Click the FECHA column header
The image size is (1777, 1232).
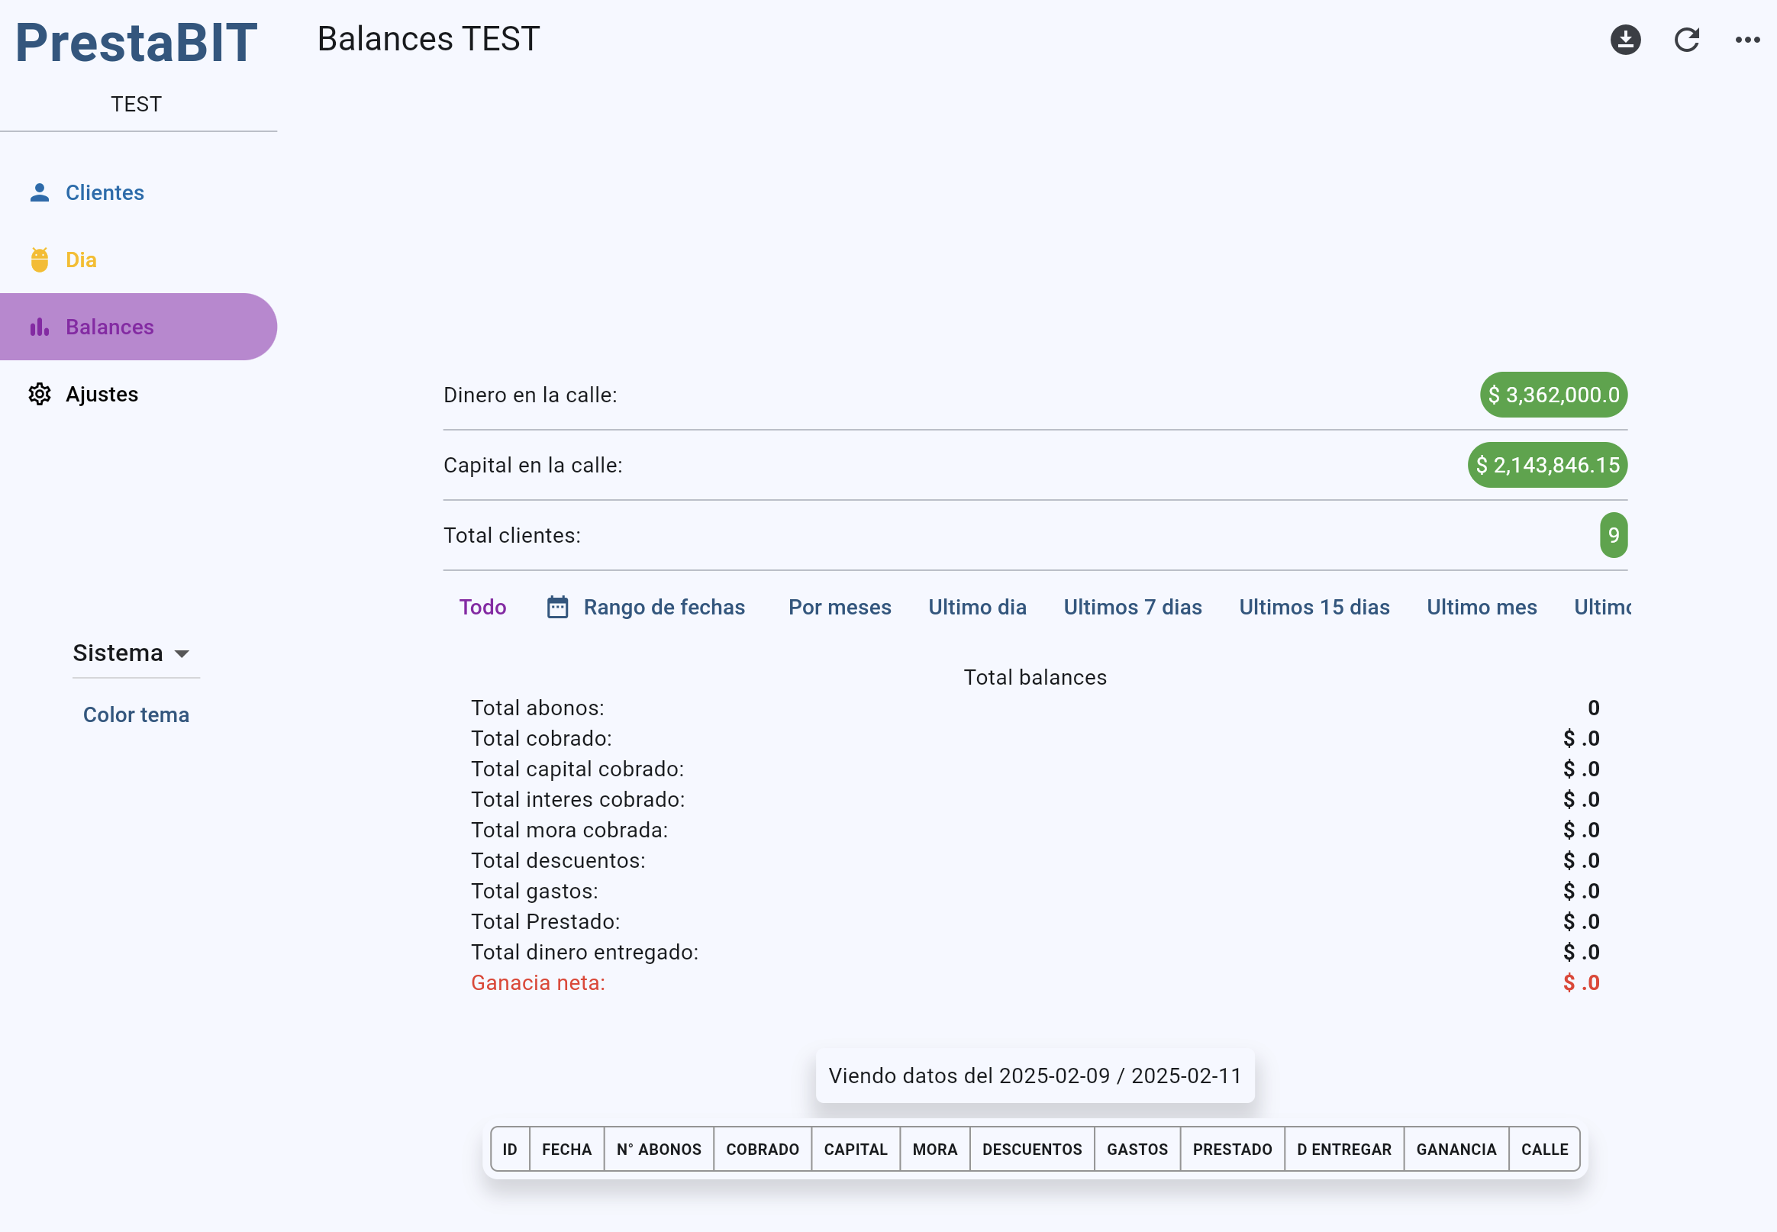point(566,1149)
